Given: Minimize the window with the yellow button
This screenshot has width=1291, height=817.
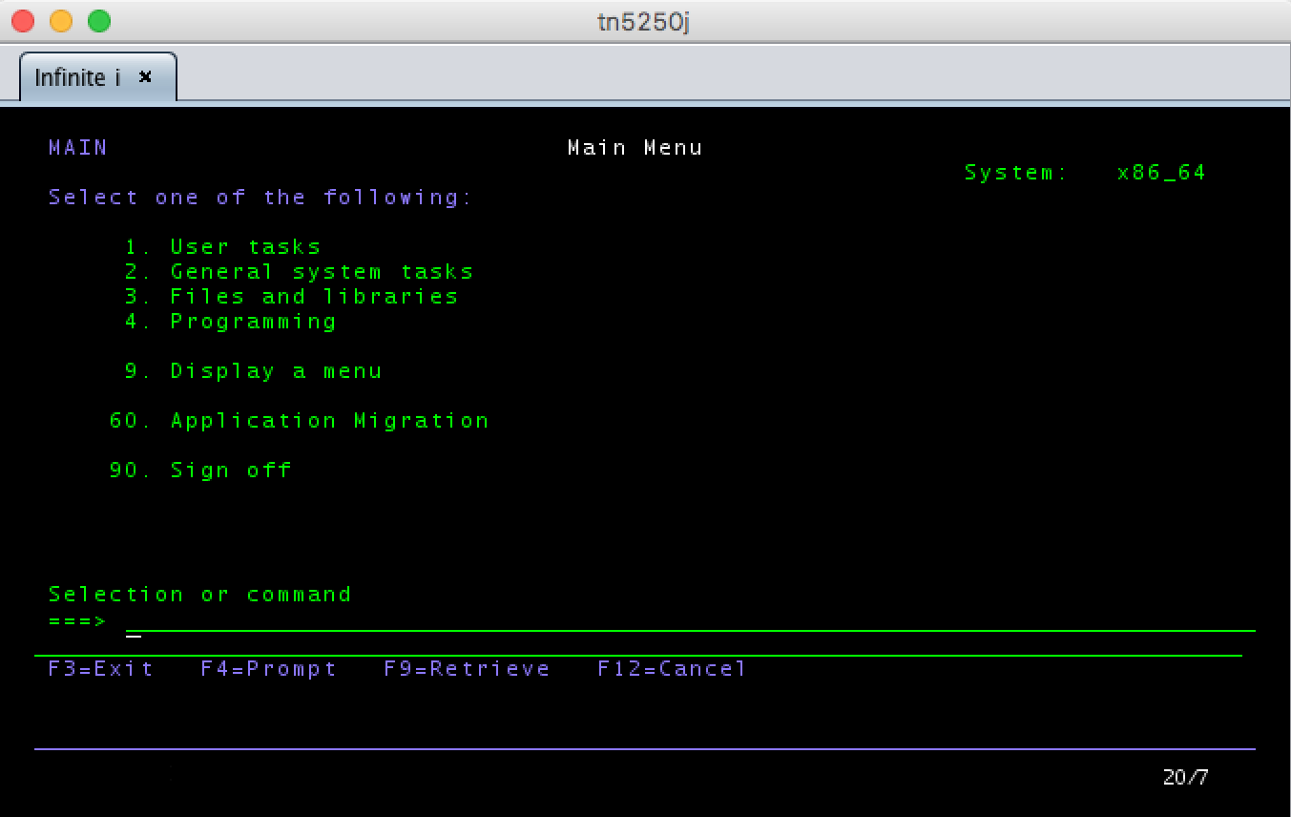Looking at the screenshot, I should [x=61, y=21].
